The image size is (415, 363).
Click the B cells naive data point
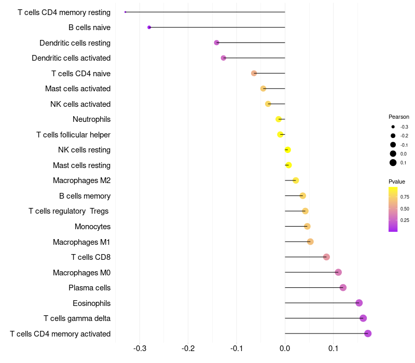point(149,27)
